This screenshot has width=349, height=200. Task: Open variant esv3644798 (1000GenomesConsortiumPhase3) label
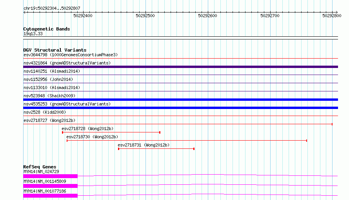coord(71,55)
